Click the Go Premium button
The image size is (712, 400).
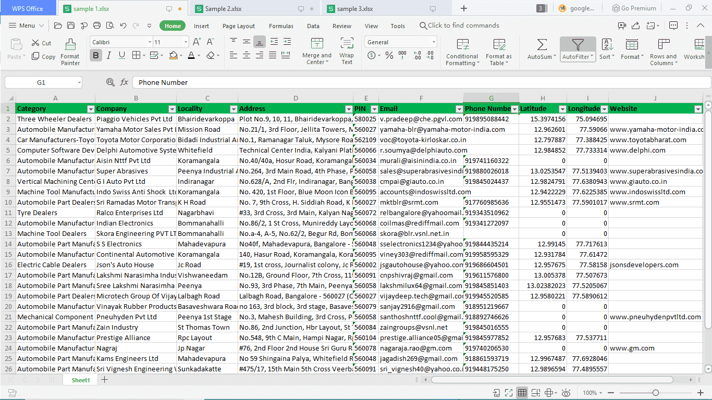pos(634,8)
